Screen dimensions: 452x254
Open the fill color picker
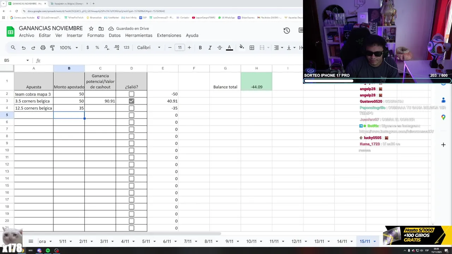click(x=242, y=47)
